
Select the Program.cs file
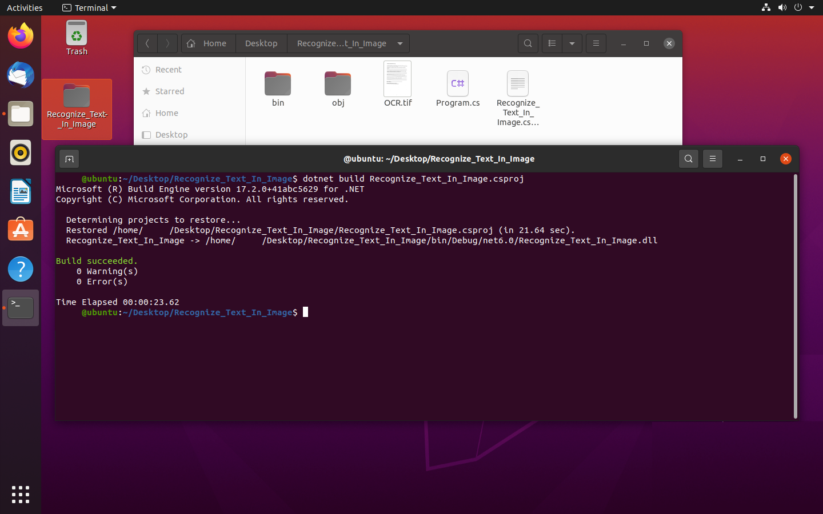tap(458, 89)
